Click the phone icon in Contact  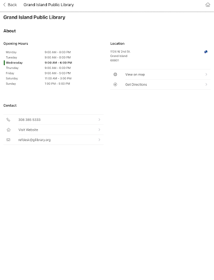(x=8, y=120)
